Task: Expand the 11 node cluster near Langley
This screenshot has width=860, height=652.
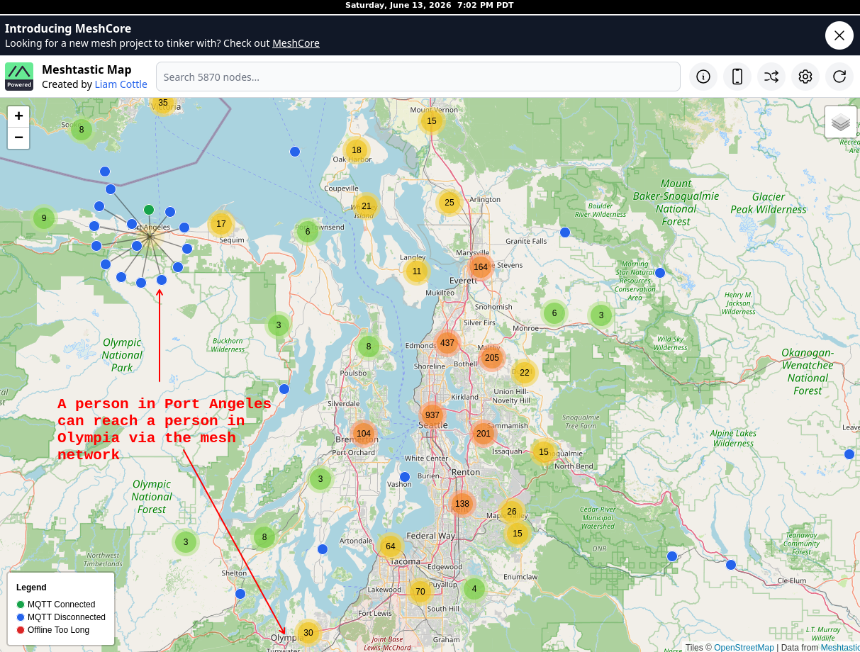Action: pos(417,271)
